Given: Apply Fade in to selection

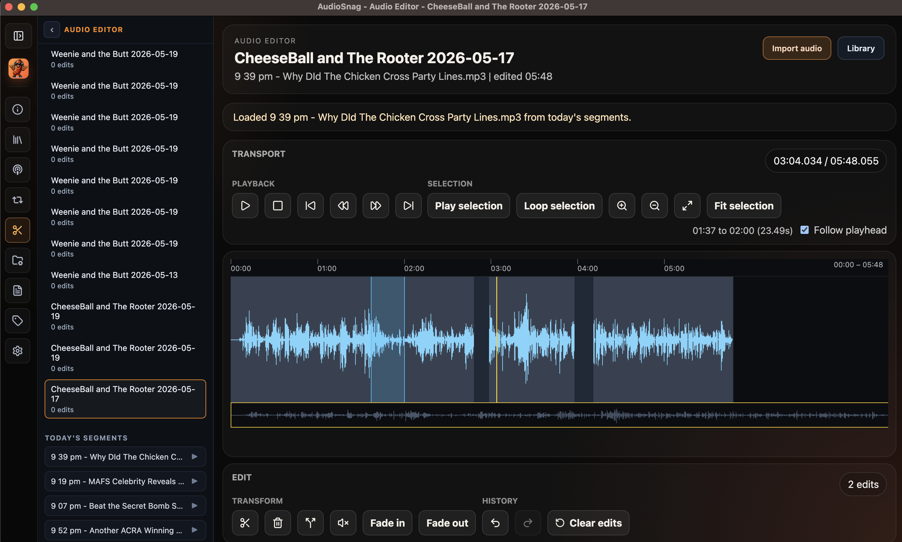Looking at the screenshot, I should 388,523.
